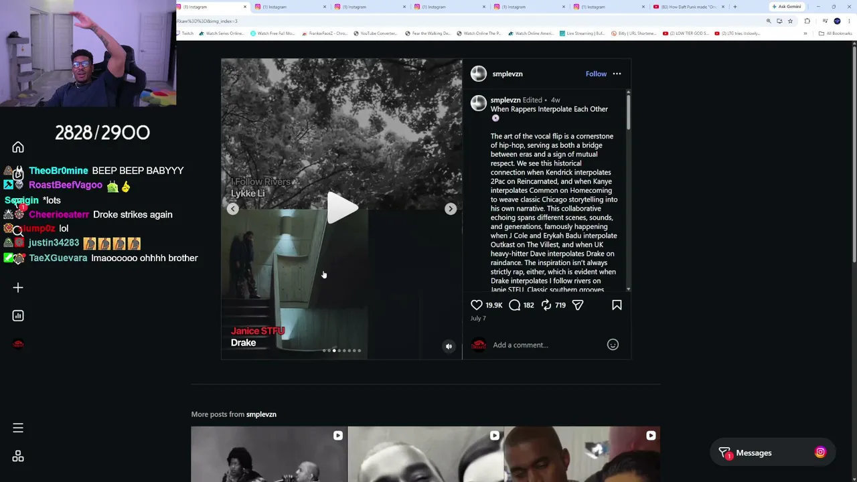Open the Chrome three-dot menu
Screen dimensions: 857x482
848,21
